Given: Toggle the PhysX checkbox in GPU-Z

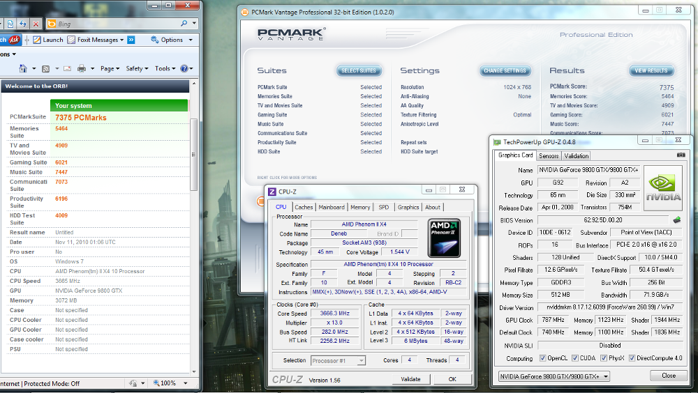Looking at the screenshot, I should coord(604,358).
